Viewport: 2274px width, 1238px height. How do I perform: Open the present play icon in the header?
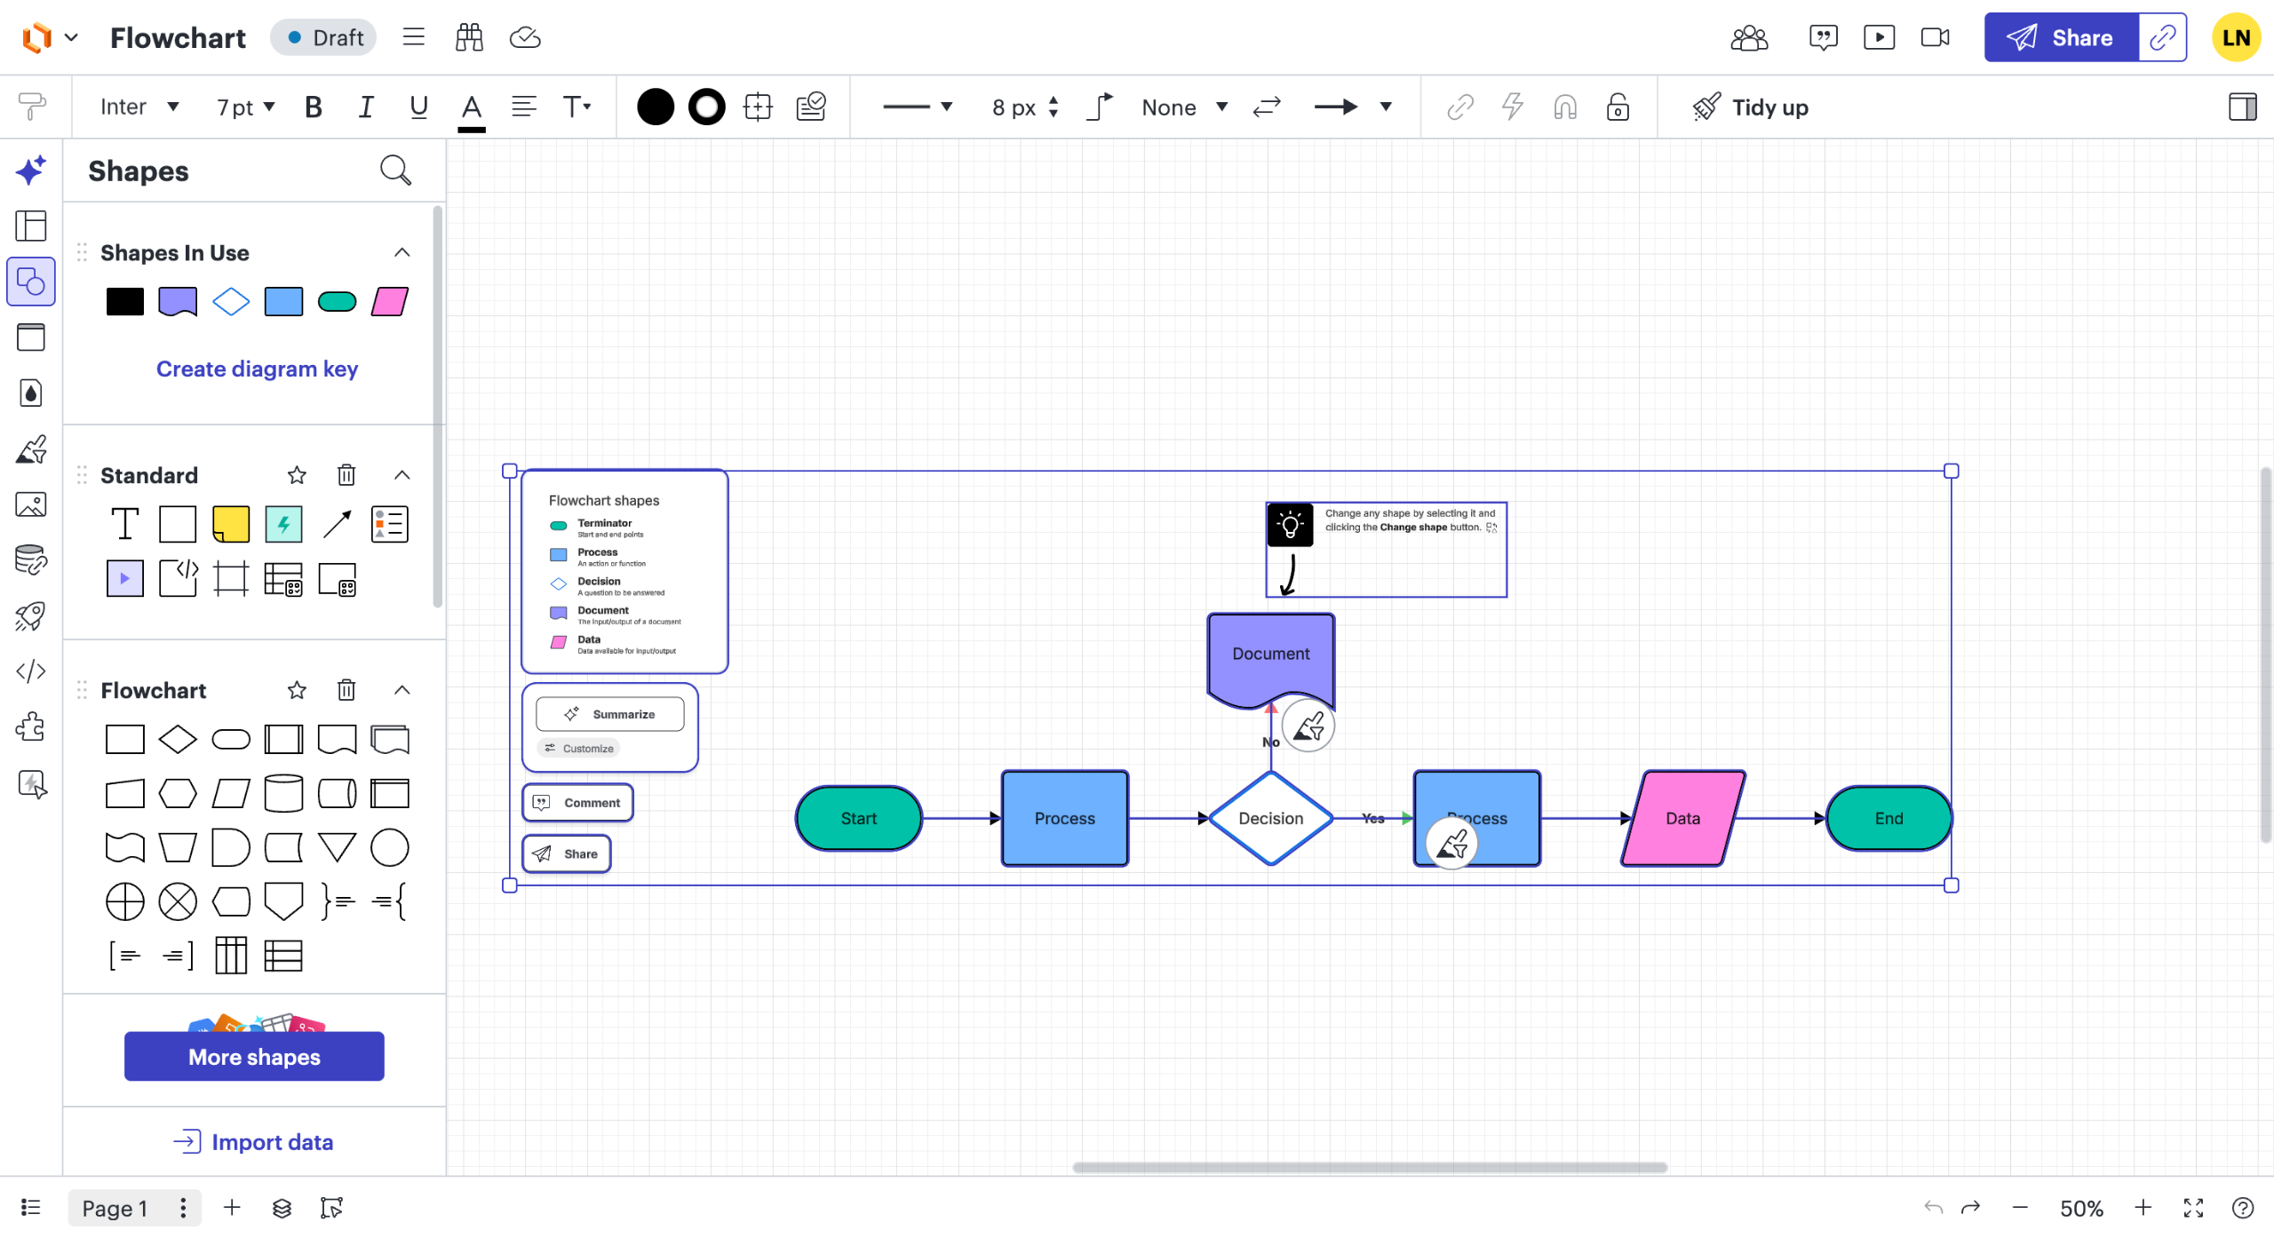point(1879,37)
